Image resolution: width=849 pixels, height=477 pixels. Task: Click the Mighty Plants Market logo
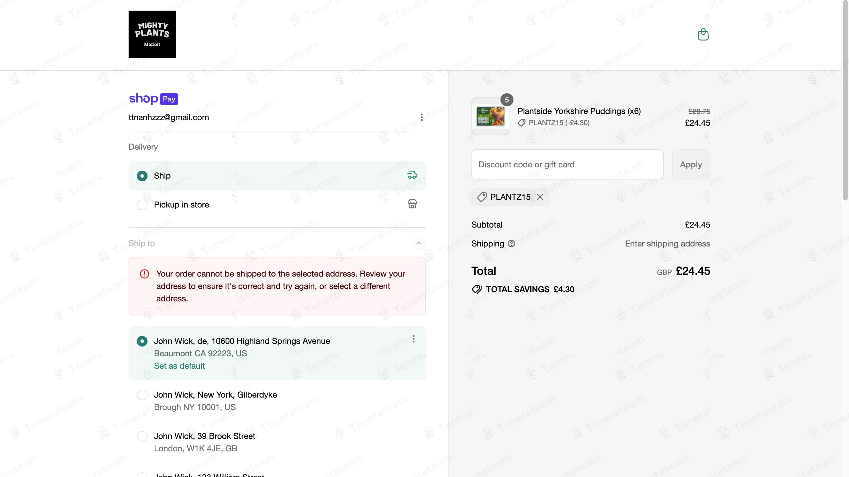[x=152, y=34]
